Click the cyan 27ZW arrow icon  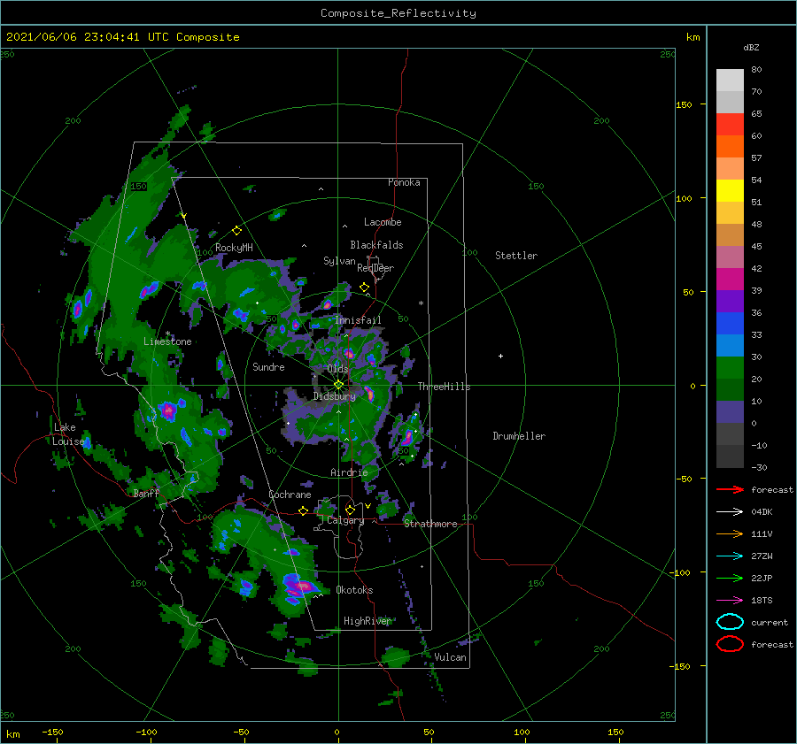click(730, 556)
